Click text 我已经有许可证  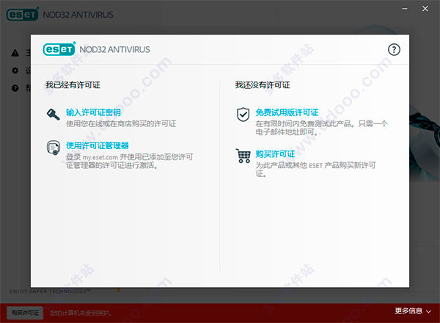[x=73, y=85]
